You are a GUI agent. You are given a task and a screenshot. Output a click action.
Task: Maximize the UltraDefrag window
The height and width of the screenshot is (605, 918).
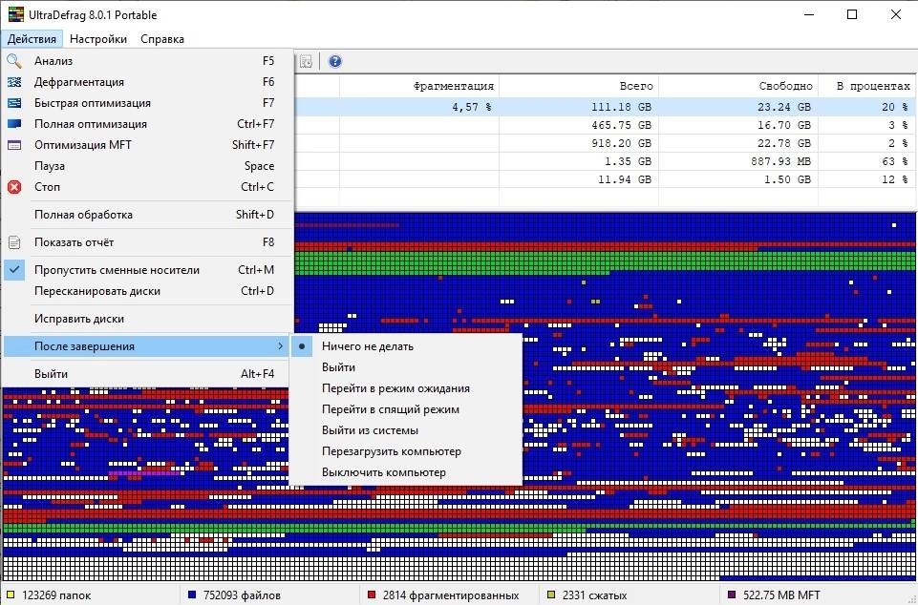click(x=852, y=14)
